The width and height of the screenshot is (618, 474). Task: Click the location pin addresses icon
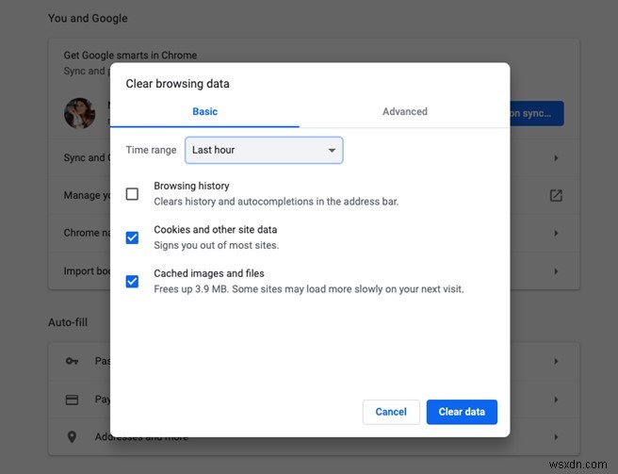[x=73, y=437]
